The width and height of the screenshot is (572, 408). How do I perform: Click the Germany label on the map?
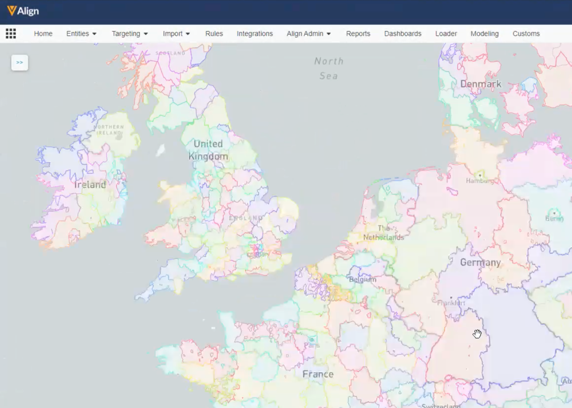point(480,262)
